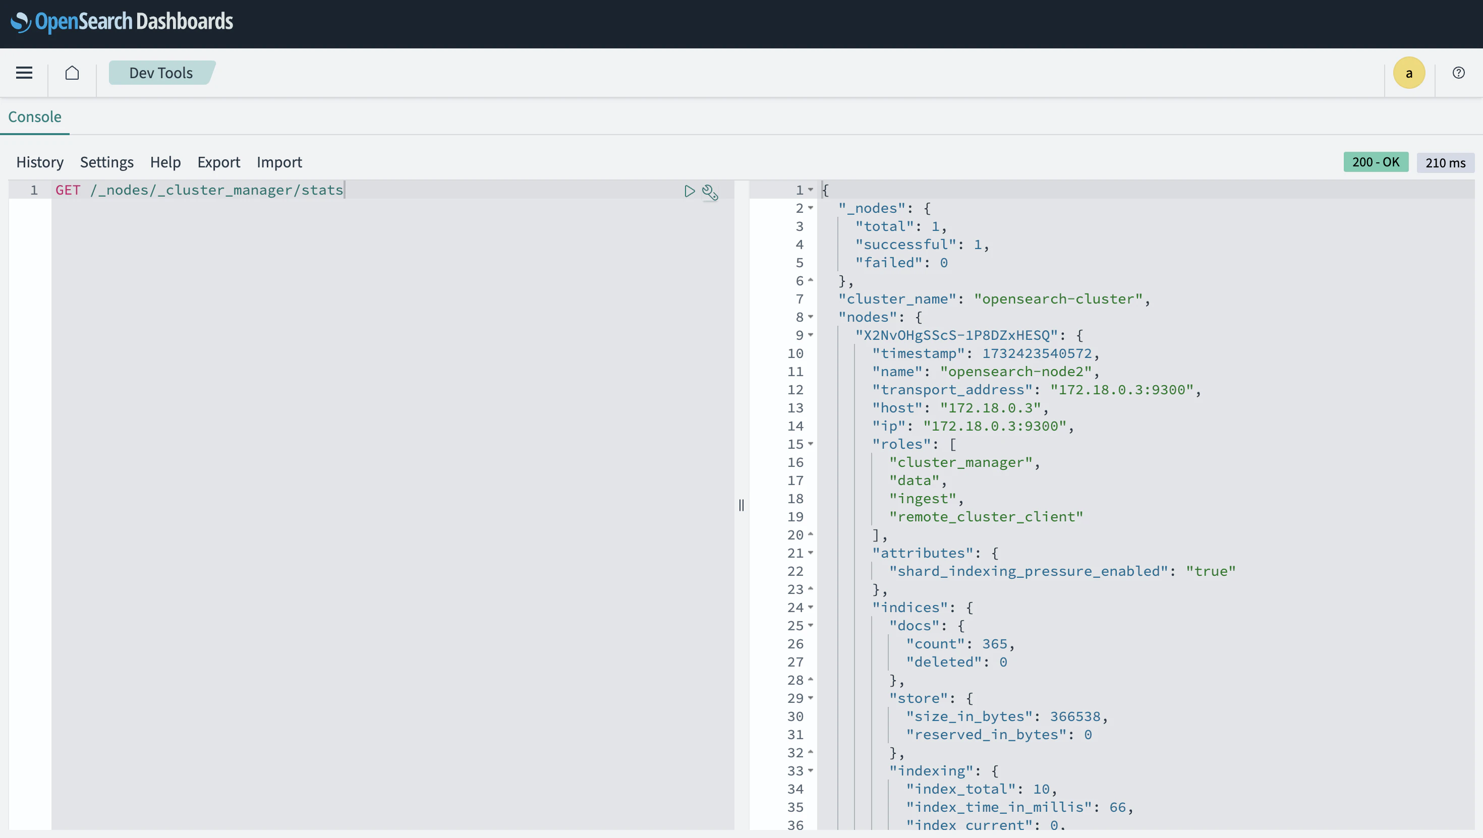
Task: Click the 200 - OK status badge
Action: [1376, 162]
